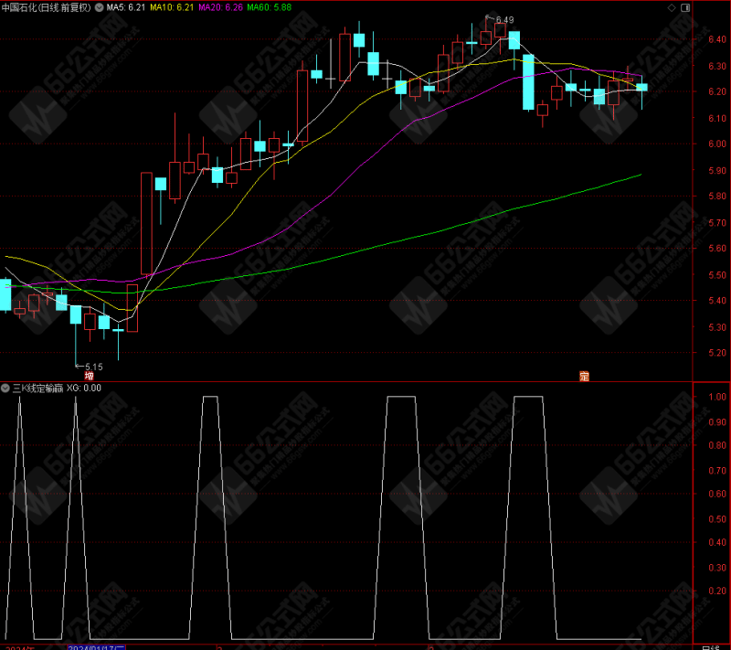Select the MA60: 5.88 moving average label
Image resolution: width=731 pixels, height=650 pixels.
point(269,7)
